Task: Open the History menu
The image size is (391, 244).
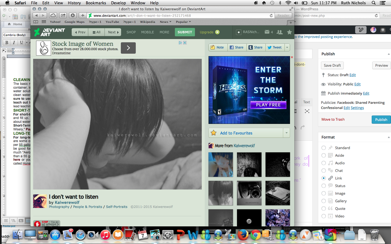Action: click(x=74, y=3)
